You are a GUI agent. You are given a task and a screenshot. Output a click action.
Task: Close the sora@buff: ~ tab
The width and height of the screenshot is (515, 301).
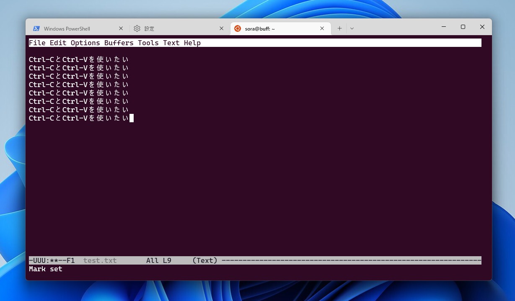(322, 28)
